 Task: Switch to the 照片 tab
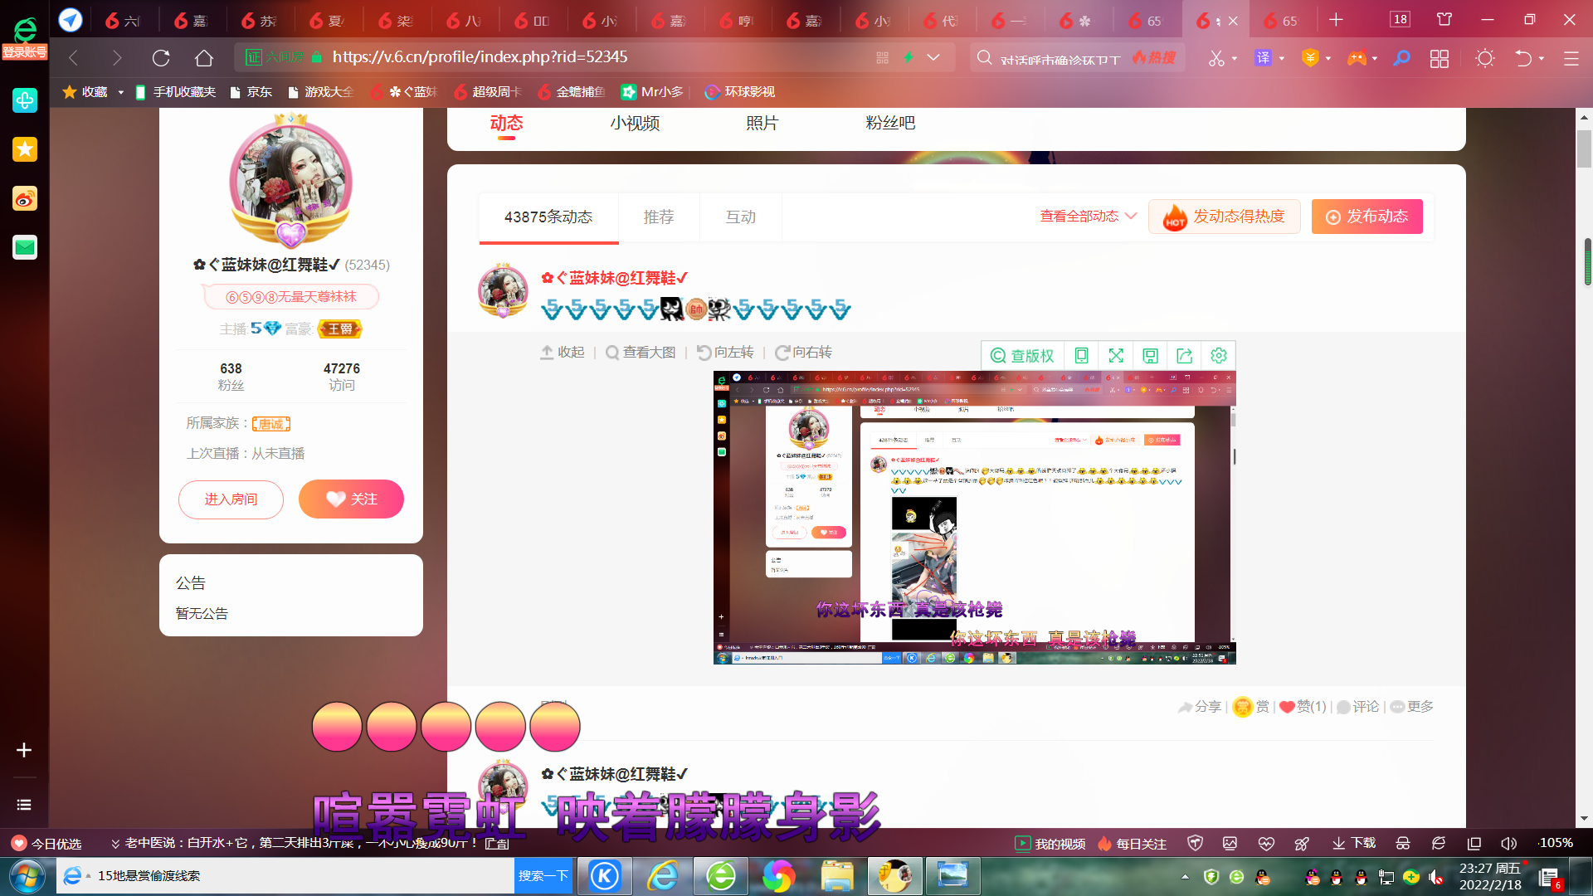click(762, 123)
